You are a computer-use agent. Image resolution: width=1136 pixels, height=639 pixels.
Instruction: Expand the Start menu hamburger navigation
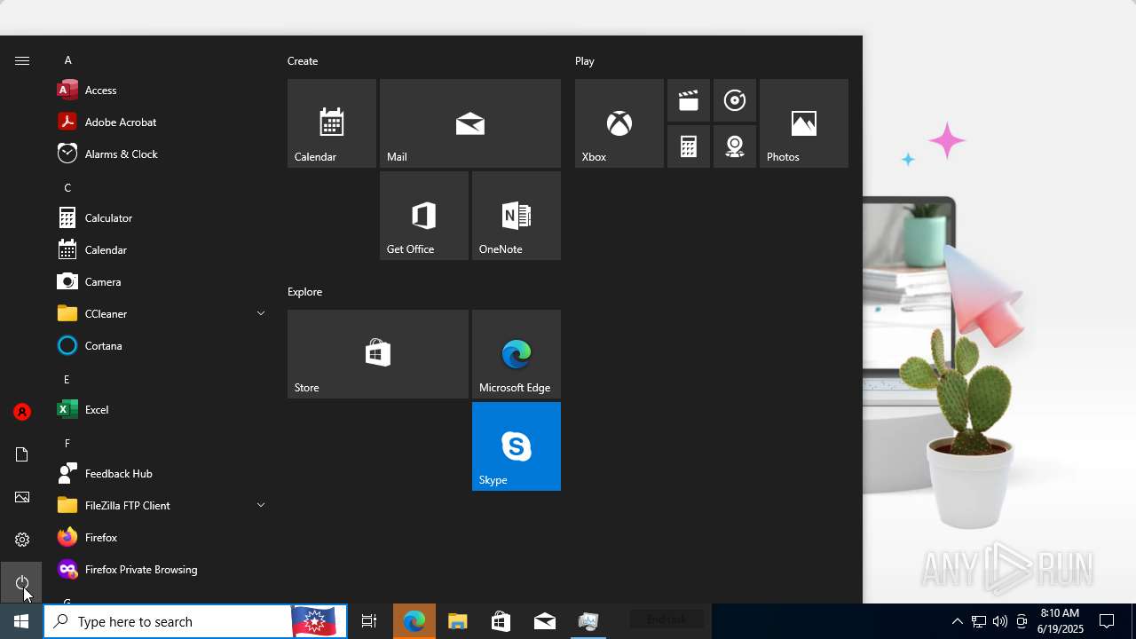[22, 60]
